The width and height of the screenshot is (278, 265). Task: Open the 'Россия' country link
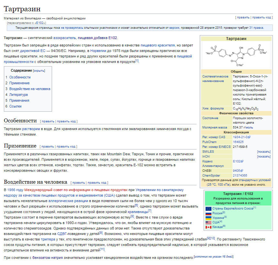[217, 213]
